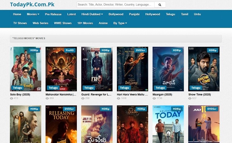Click HDRip badge on Solo Boy poster
The width and height of the screenshot is (232, 143).
pos(34,50)
